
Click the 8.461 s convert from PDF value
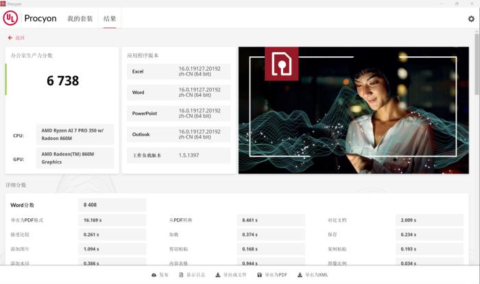271,220
